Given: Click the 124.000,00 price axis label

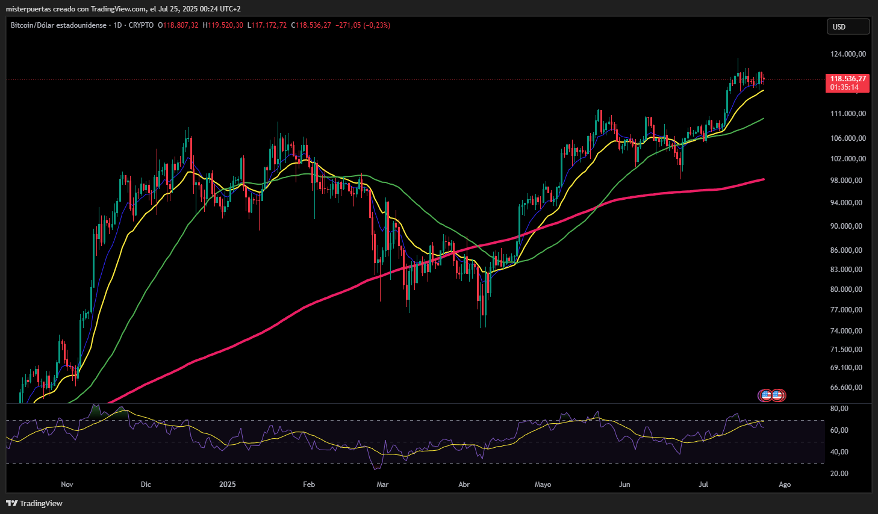Looking at the screenshot, I should [x=848, y=54].
